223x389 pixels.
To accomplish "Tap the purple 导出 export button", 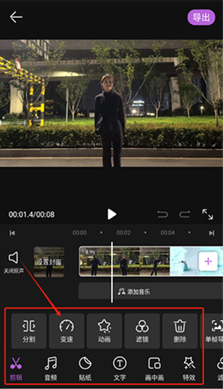I will tap(201, 17).
